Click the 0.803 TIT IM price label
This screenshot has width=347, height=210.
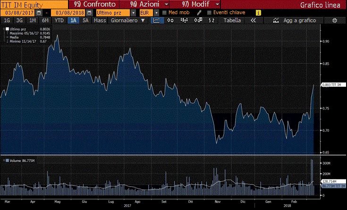coord(334,85)
